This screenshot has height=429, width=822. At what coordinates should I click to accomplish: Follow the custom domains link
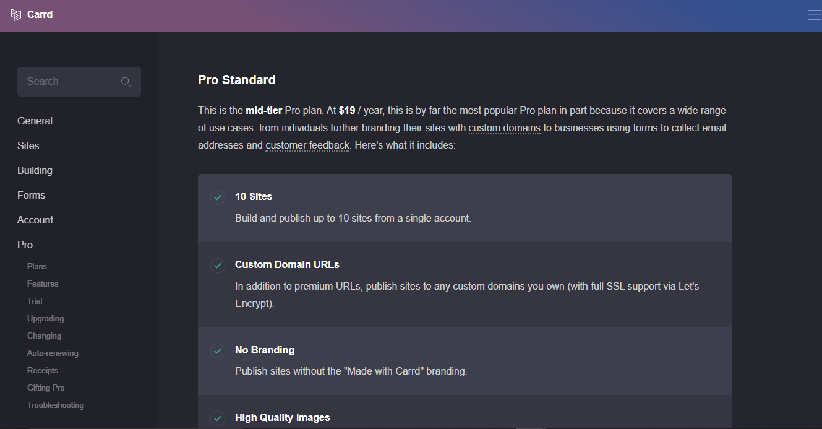(x=504, y=128)
